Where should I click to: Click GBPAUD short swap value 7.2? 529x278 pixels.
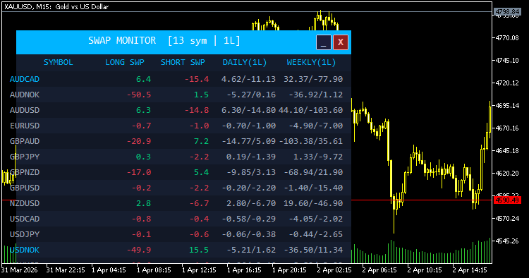tap(202, 141)
